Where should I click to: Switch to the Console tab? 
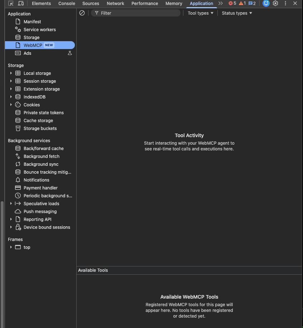click(x=67, y=3)
